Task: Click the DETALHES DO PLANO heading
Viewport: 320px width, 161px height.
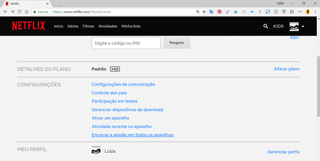Action: 44,69
